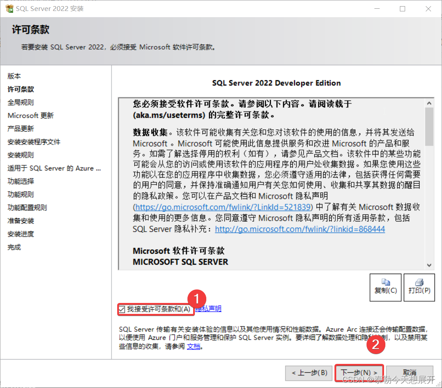Viewport: 442px width, 388px height.
Task: Select the 功能选择 step in sidebar
Action: [x=21, y=182]
